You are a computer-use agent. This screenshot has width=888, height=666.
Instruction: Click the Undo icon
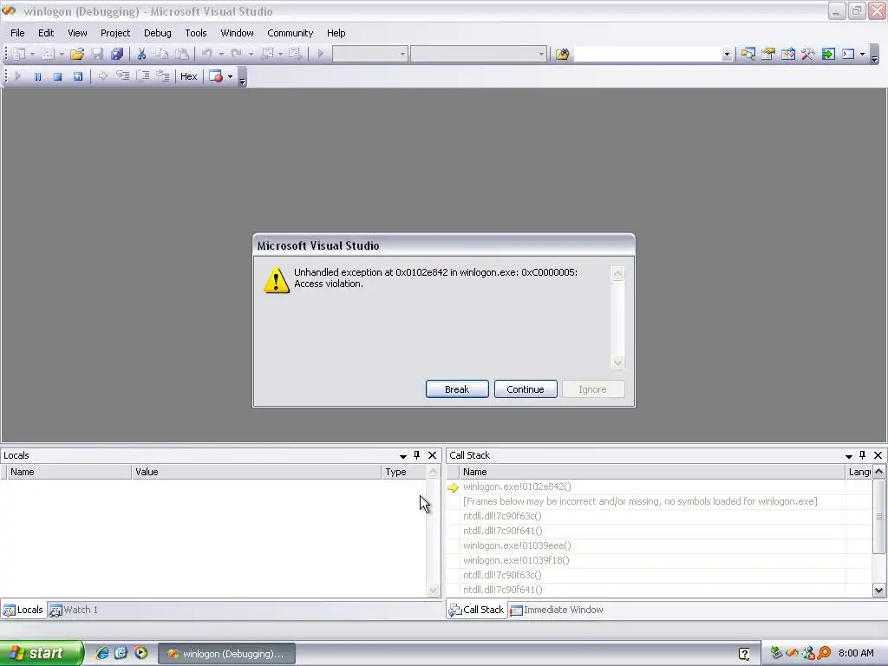pyautogui.click(x=206, y=54)
